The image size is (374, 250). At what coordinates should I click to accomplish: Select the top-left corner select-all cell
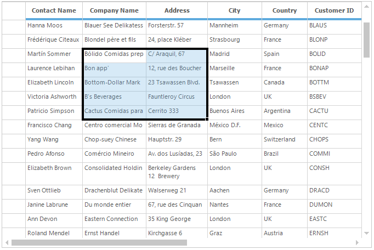click(14, 10)
